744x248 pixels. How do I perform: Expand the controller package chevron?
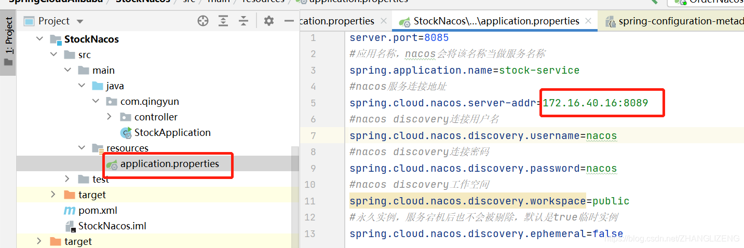pyautogui.click(x=110, y=117)
